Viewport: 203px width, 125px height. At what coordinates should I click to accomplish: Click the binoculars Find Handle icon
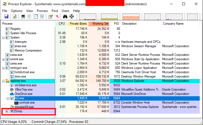(x=65, y=17)
